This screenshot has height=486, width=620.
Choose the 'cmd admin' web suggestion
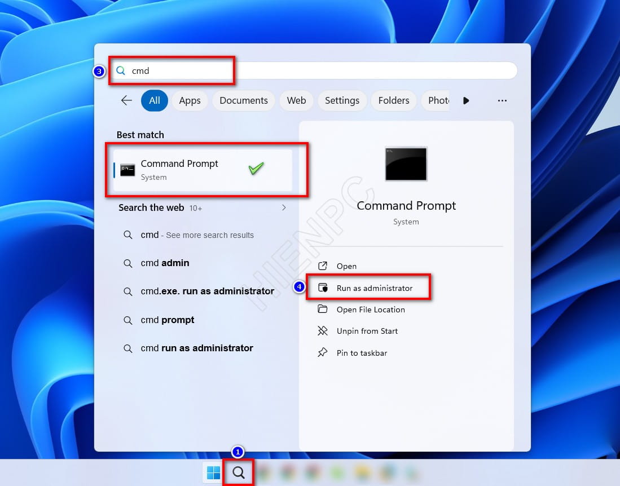click(203, 263)
